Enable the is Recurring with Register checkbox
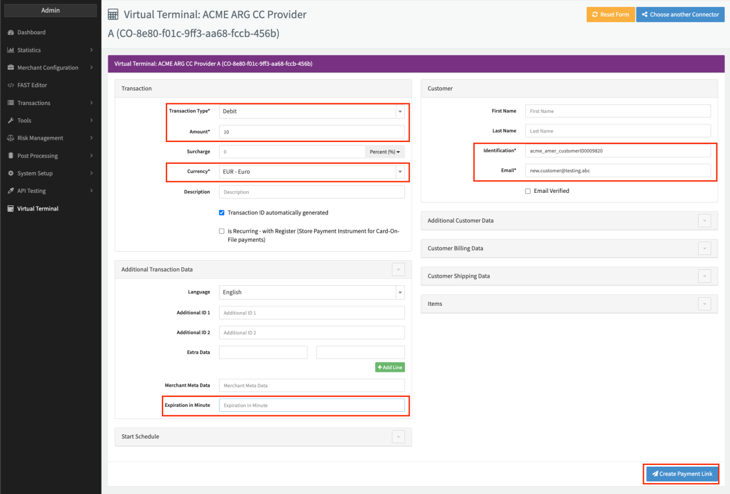Screen dimensions: 730x494 (222, 231)
